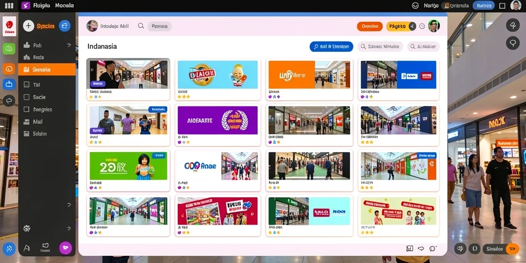The height and width of the screenshot is (263, 526).
Task: Toggle the Sacle checkbox in sidebar
Action: pos(27,97)
